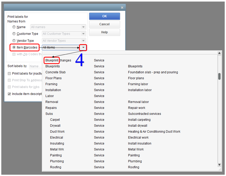226x176 pixels.
Task: Enable Print labels for inactive names
Action: [x=9, y=74]
